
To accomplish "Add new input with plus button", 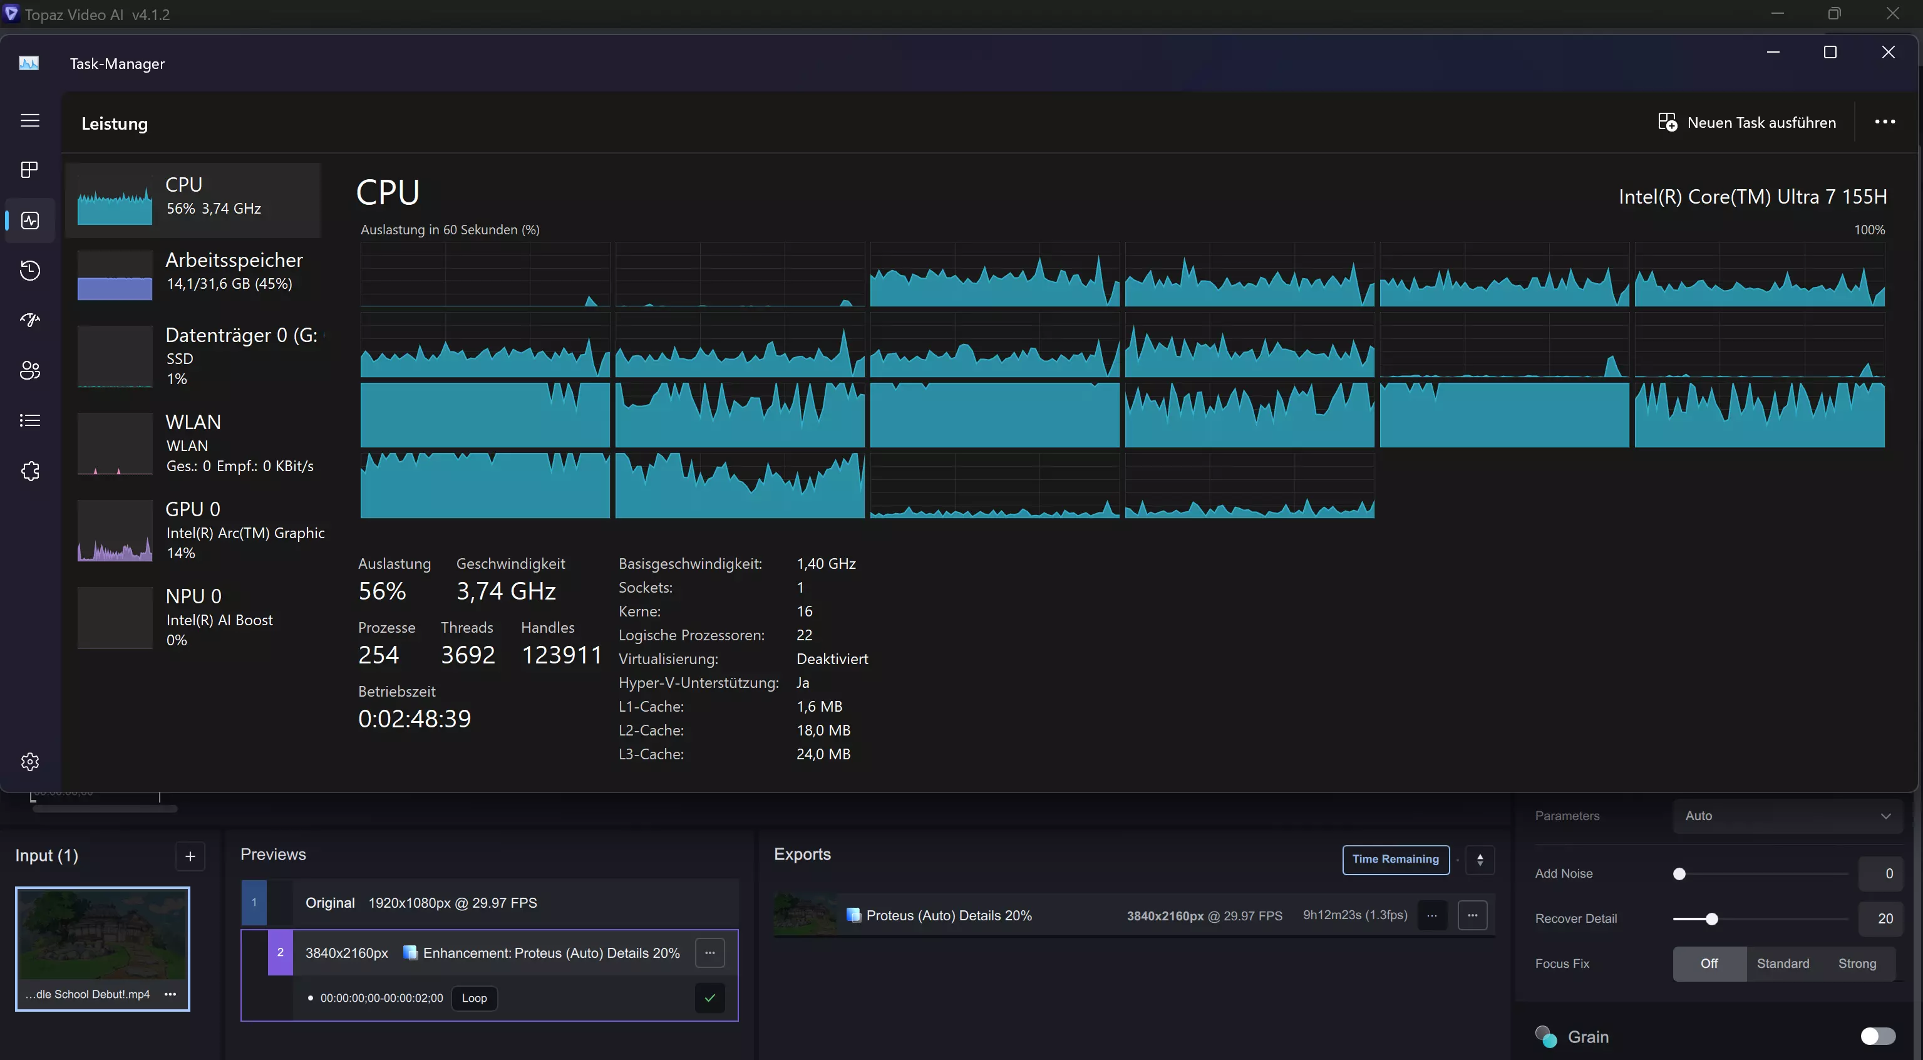I will [190, 856].
